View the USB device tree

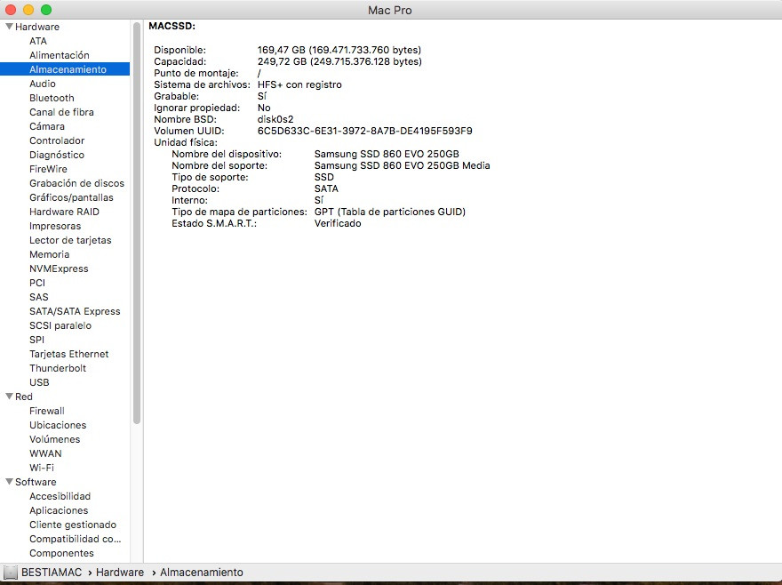point(39,382)
